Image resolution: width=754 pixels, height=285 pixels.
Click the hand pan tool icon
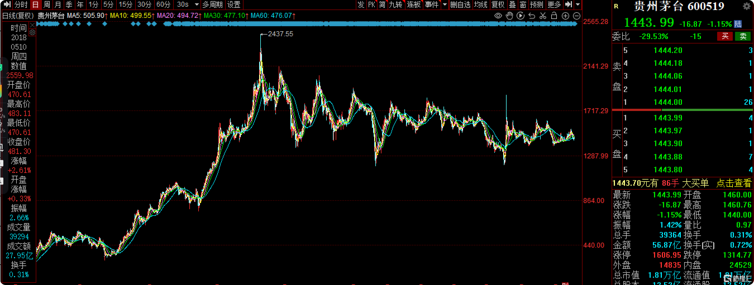509,16
